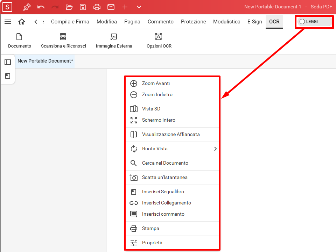The width and height of the screenshot is (336, 252).
Task: Switch to the Modifica tab
Action: coord(107,22)
